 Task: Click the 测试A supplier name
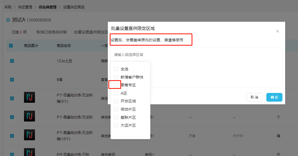click(19, 20)
